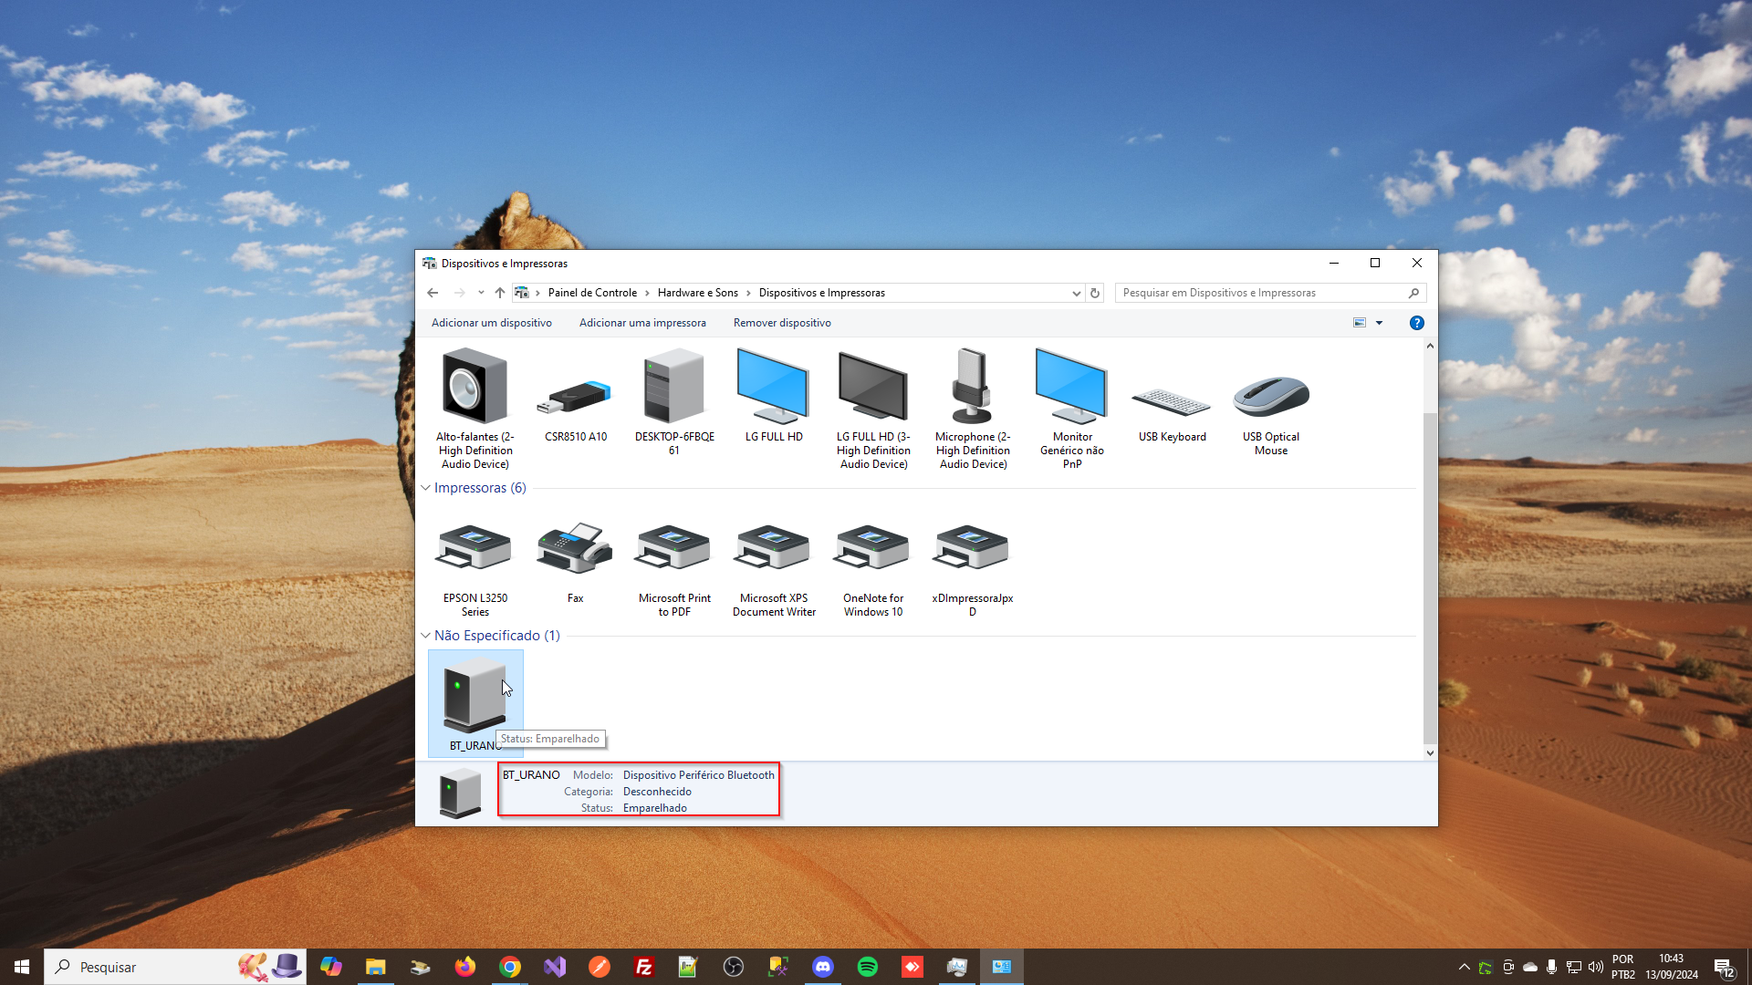Click the Não Especificado (1) header text
Viewport: 1752px width, 985px height.
(497, 636)
